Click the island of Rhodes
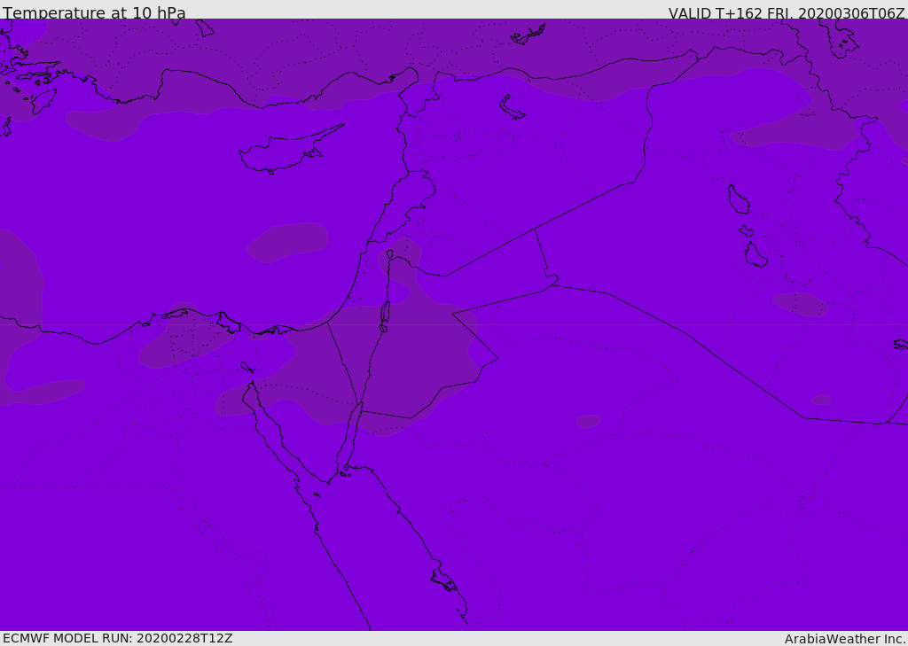 click(x=43, y=100)
